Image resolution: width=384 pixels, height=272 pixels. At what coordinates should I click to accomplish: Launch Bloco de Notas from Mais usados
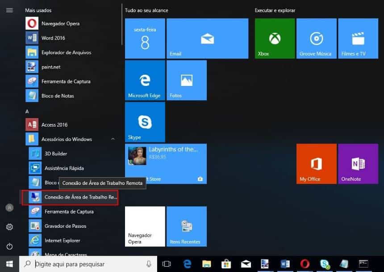pos(70,96)
